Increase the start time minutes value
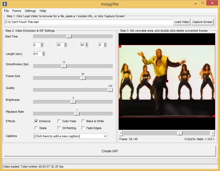Screen dimensions: 220x171 coord(65,44)
